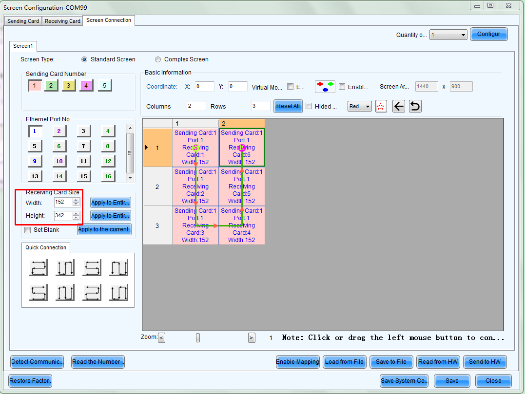This screenshot has width=525, height=394.
Task: Select pink sending card number 1 swatch
Action: (35, 86)
